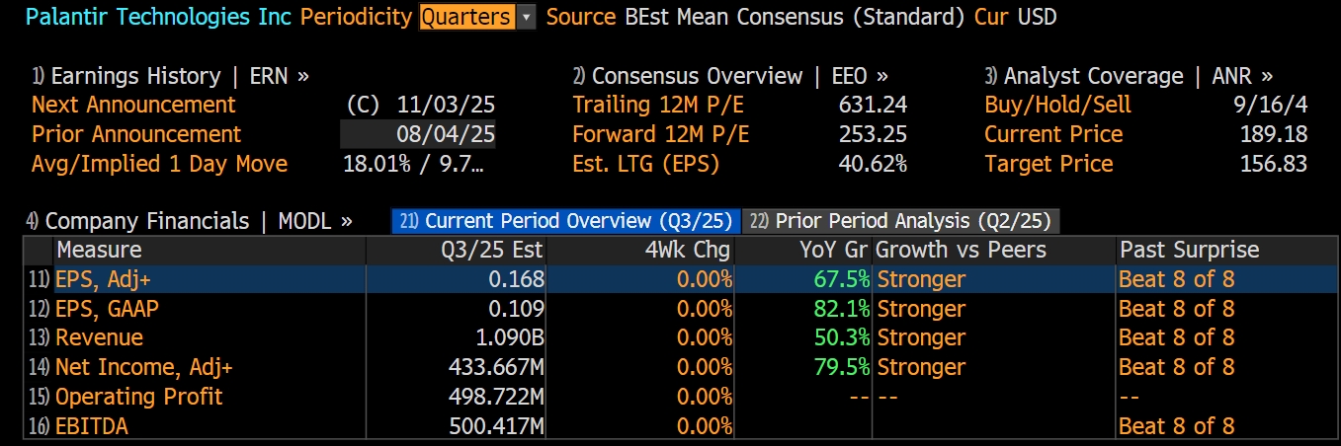This screenshot has width=1341, height=446.
Task: Switch to Current Period Overview (Q3/25) tab
Action: (564, 221)
